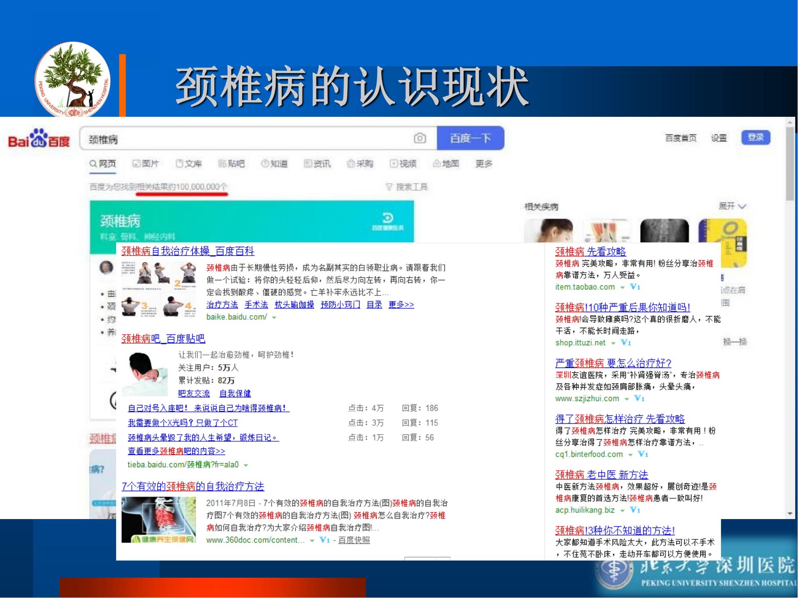Click V1 badge next to www.szjizhui.com
This screenshot has width=798, height=598.
pyautogui.click(x=639, y=399)
